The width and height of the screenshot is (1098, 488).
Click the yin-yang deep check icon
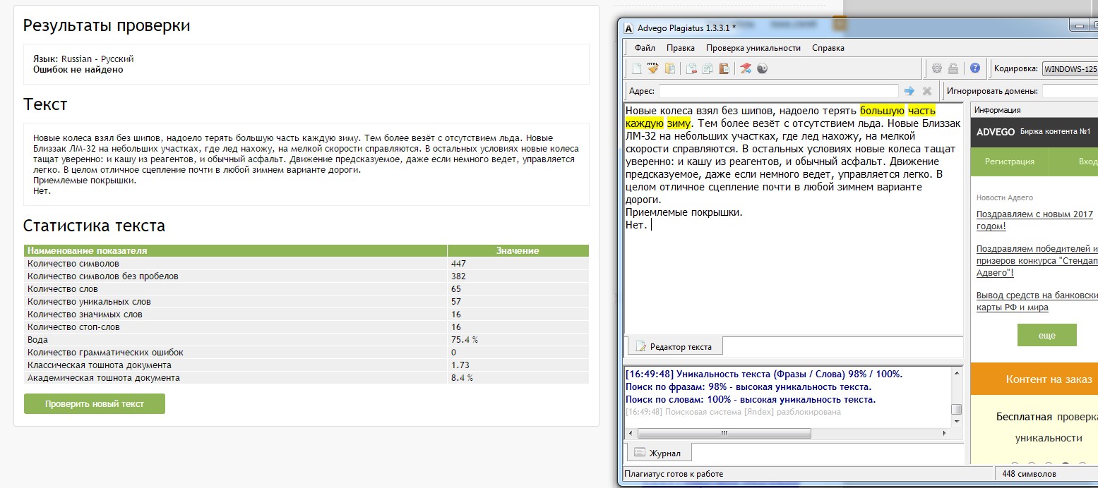click(762, 68)
